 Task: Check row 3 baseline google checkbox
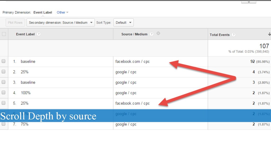coord(3,82)
